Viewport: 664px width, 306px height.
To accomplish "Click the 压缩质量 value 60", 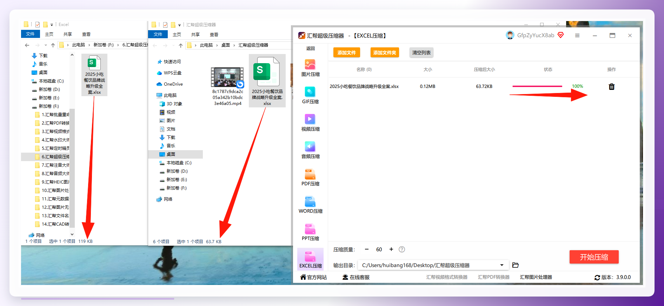I will [x=379, y=250].
